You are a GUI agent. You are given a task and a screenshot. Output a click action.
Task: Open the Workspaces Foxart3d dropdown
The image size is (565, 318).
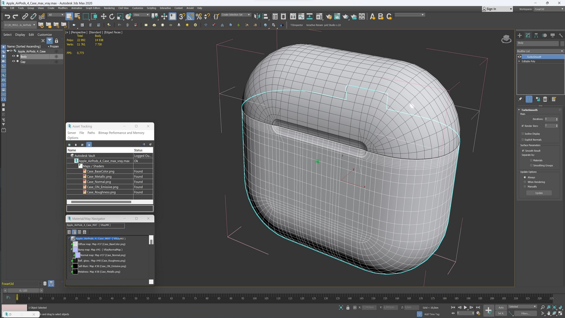coord(549,9)
